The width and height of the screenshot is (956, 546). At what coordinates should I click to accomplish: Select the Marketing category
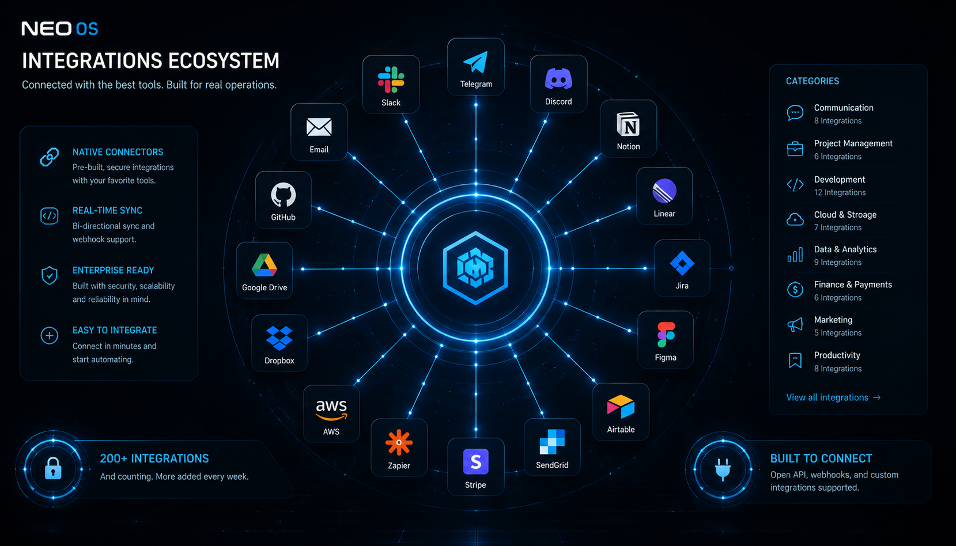(x=847, y=326)
